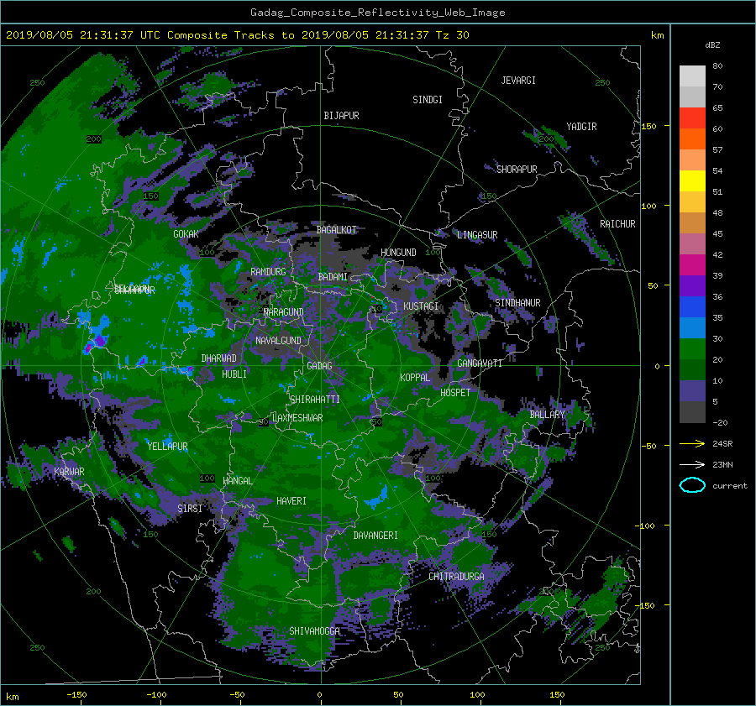Click the GOKAK label
Viewport: 756px width, 706px height.
(x=186, y=233)
